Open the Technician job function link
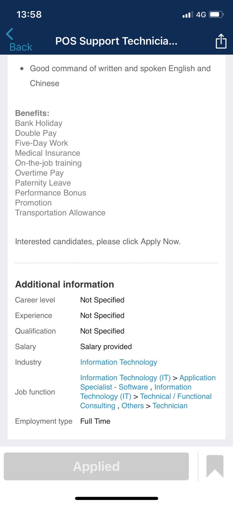This screenshot has width=233, height=505. (x=170, y=406)
